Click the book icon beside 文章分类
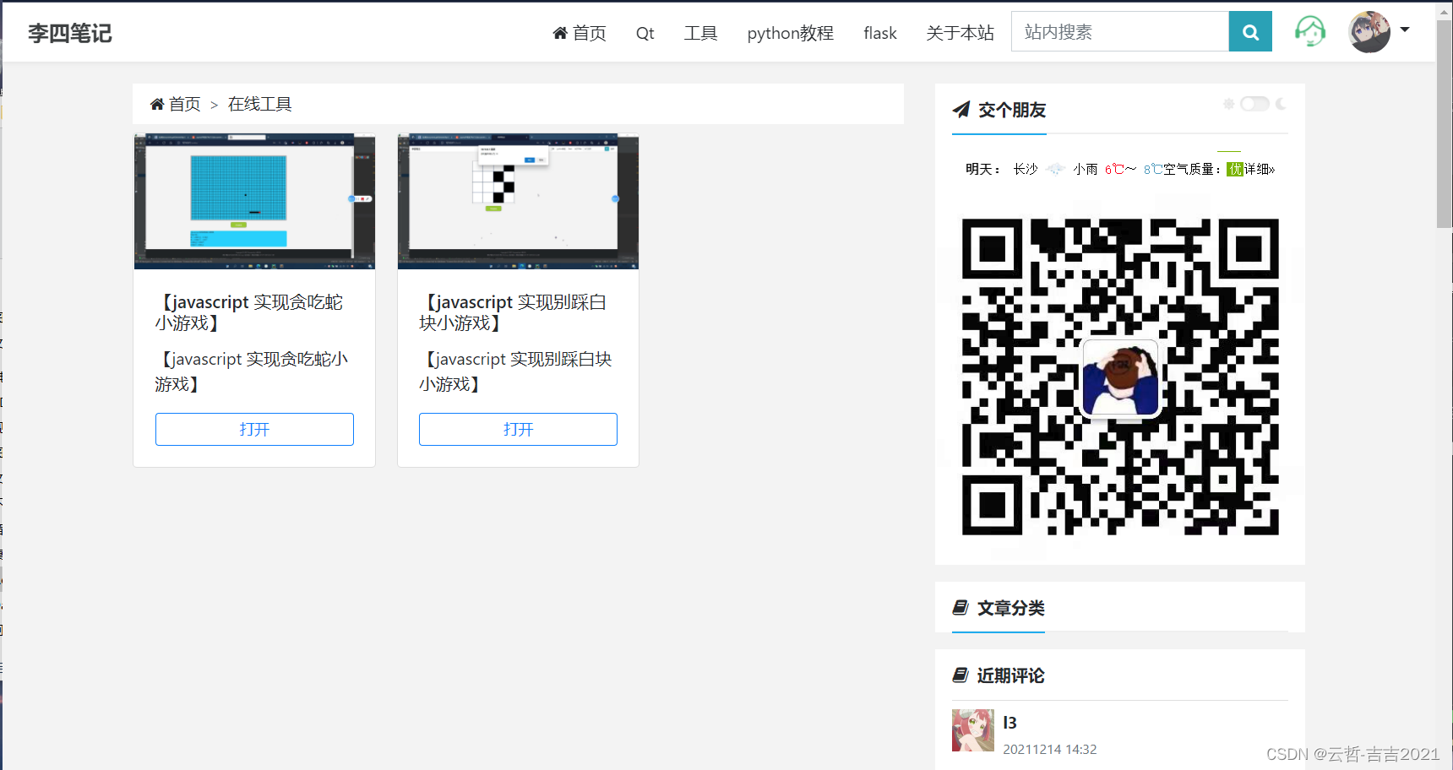 pyautogui.click(x=961, y=607)
